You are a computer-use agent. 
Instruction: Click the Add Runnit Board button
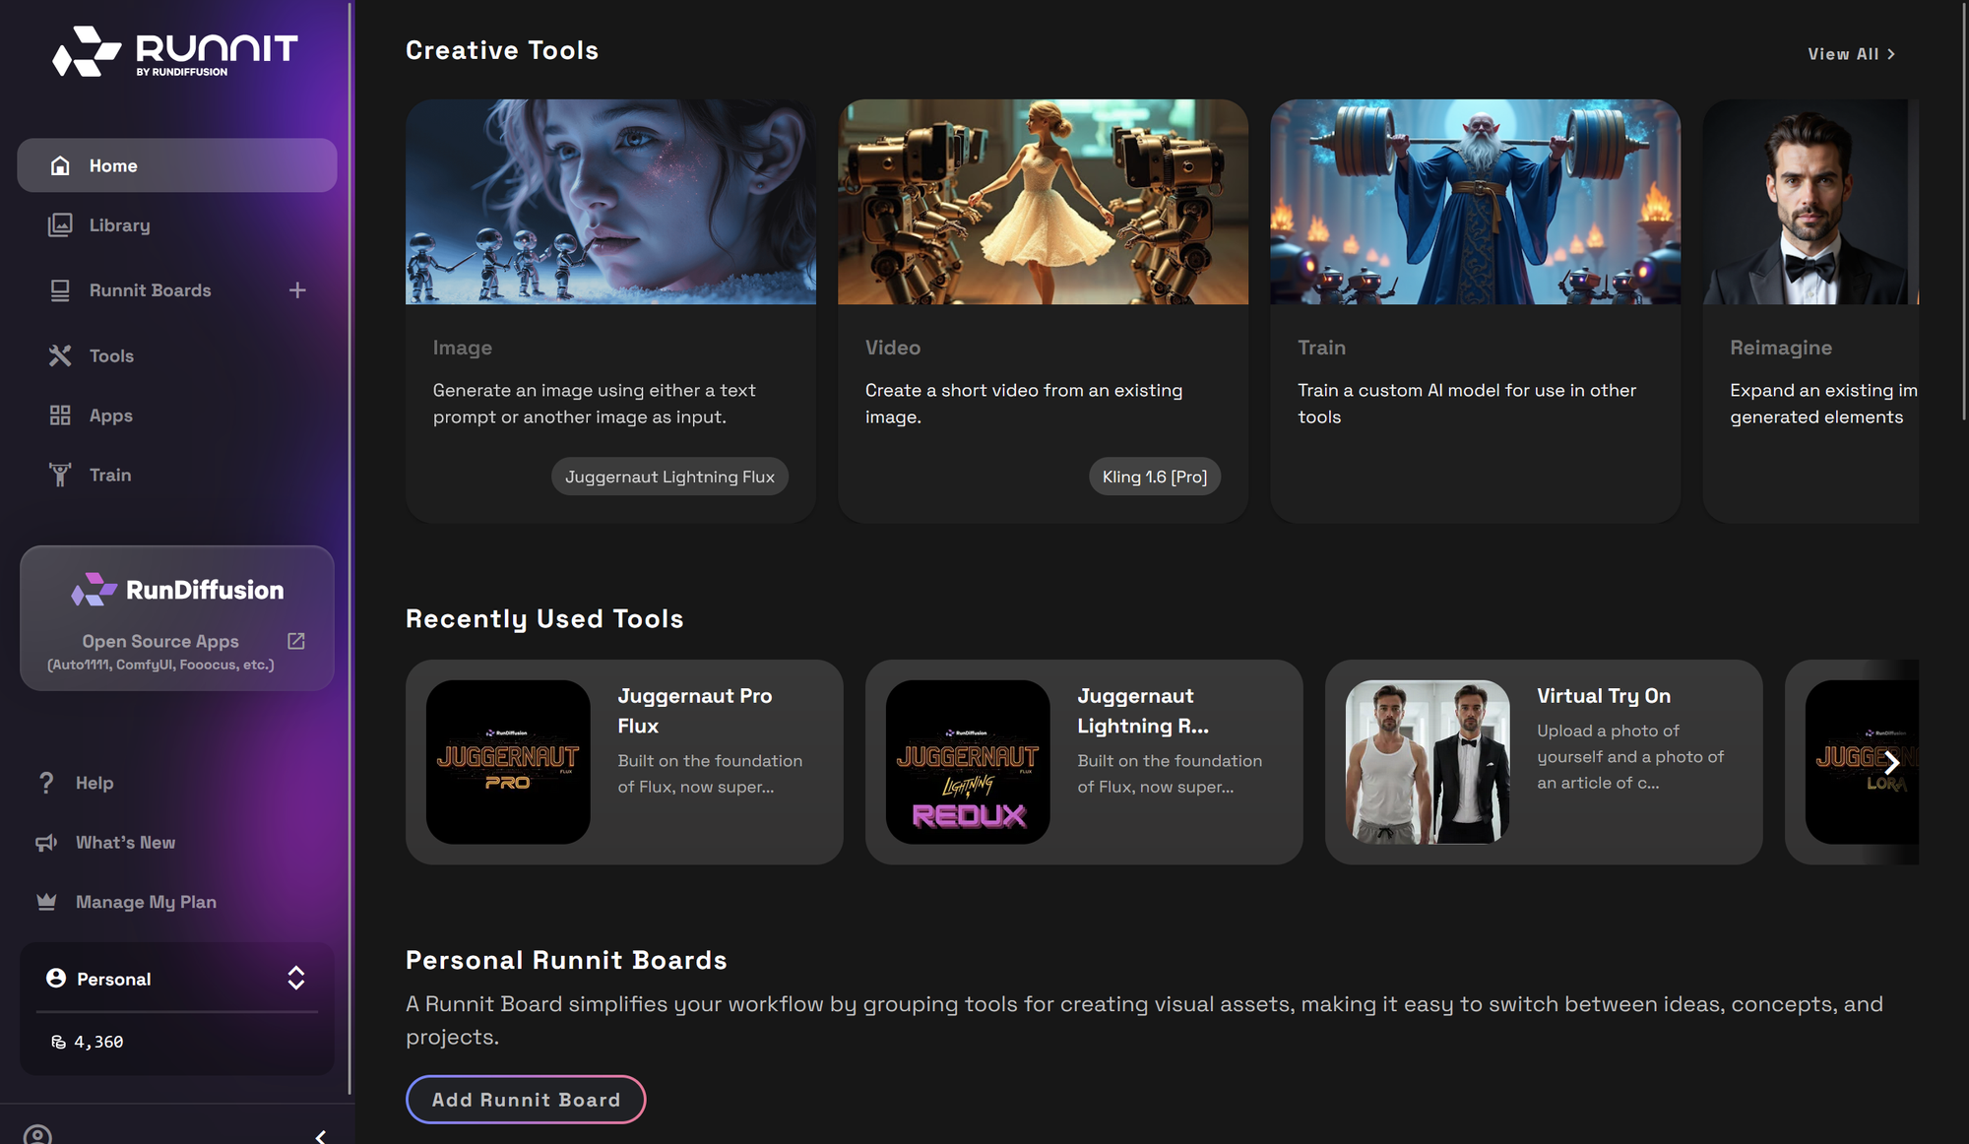(526, 1100)
